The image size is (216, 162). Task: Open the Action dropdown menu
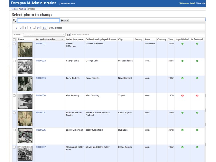pyautogui.click(x=44, y=35)
